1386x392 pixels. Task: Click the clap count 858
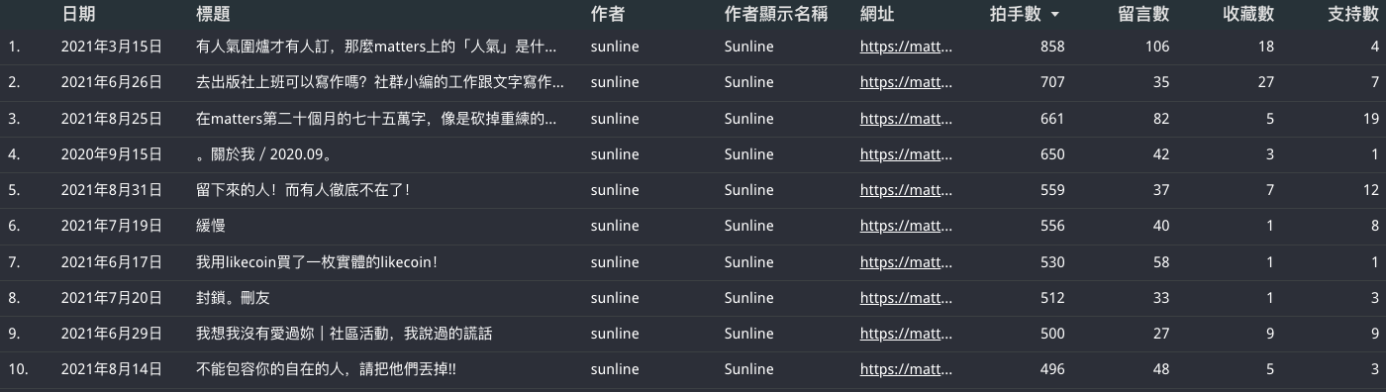pos(1052,47)
